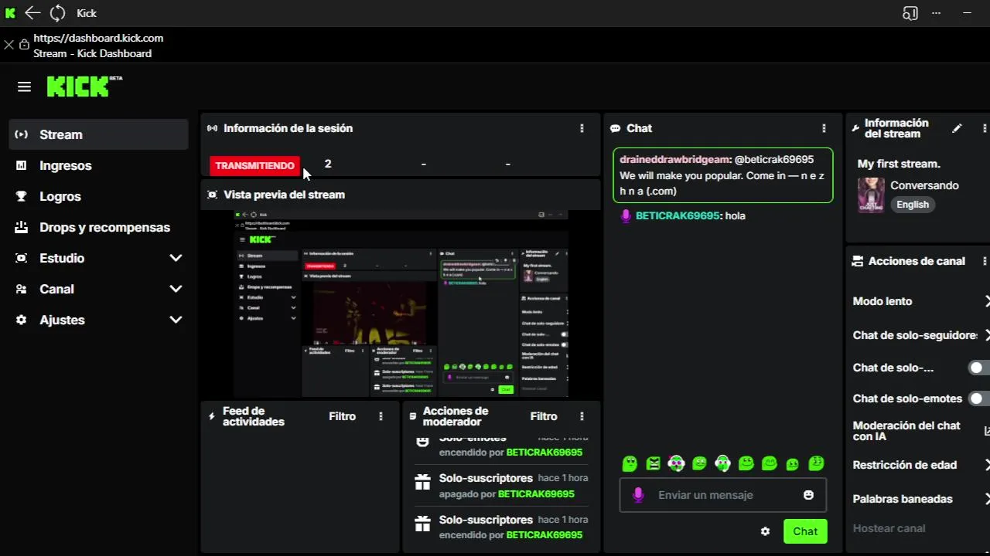Open Modo lento options arrow
990x556 pixels.
click(x=987, y=301)
